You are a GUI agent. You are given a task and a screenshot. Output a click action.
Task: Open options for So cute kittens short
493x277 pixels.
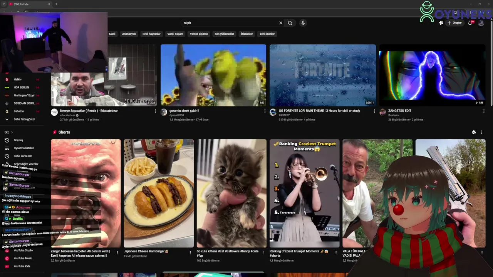click(263, 253)
